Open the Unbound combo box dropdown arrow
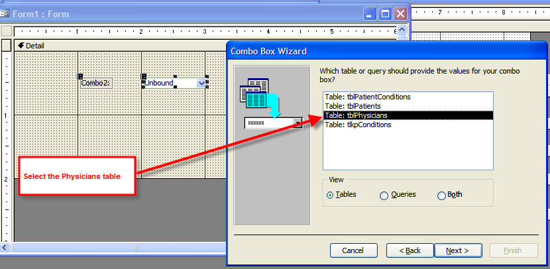This screenshot has width=550, height=269. pyautogui.click(x=201, y=83)
